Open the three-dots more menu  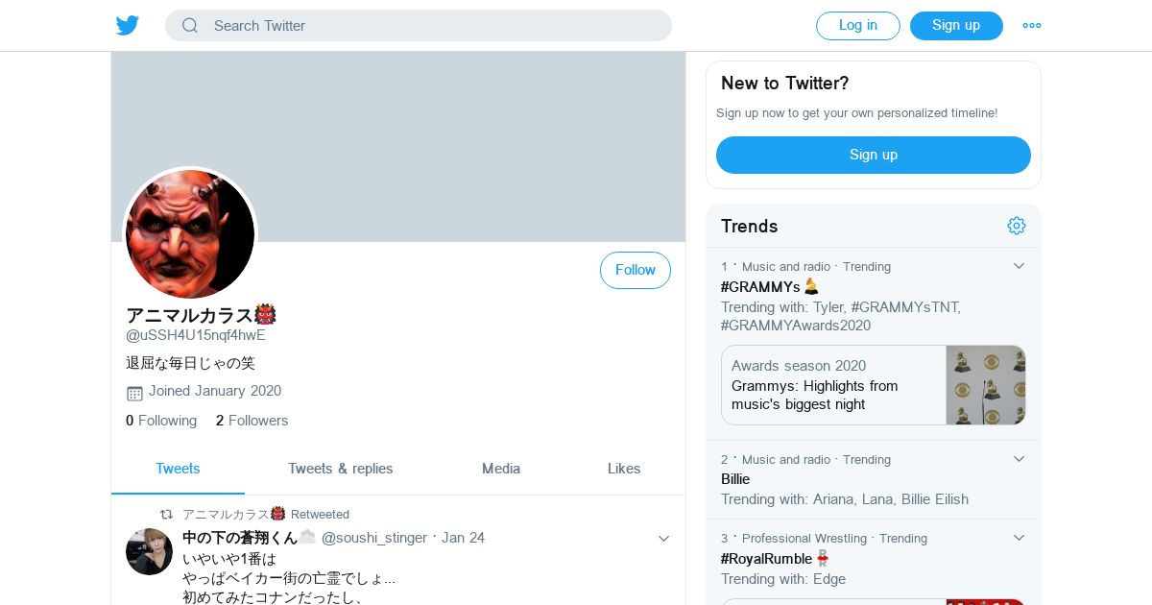[1032, 26]
